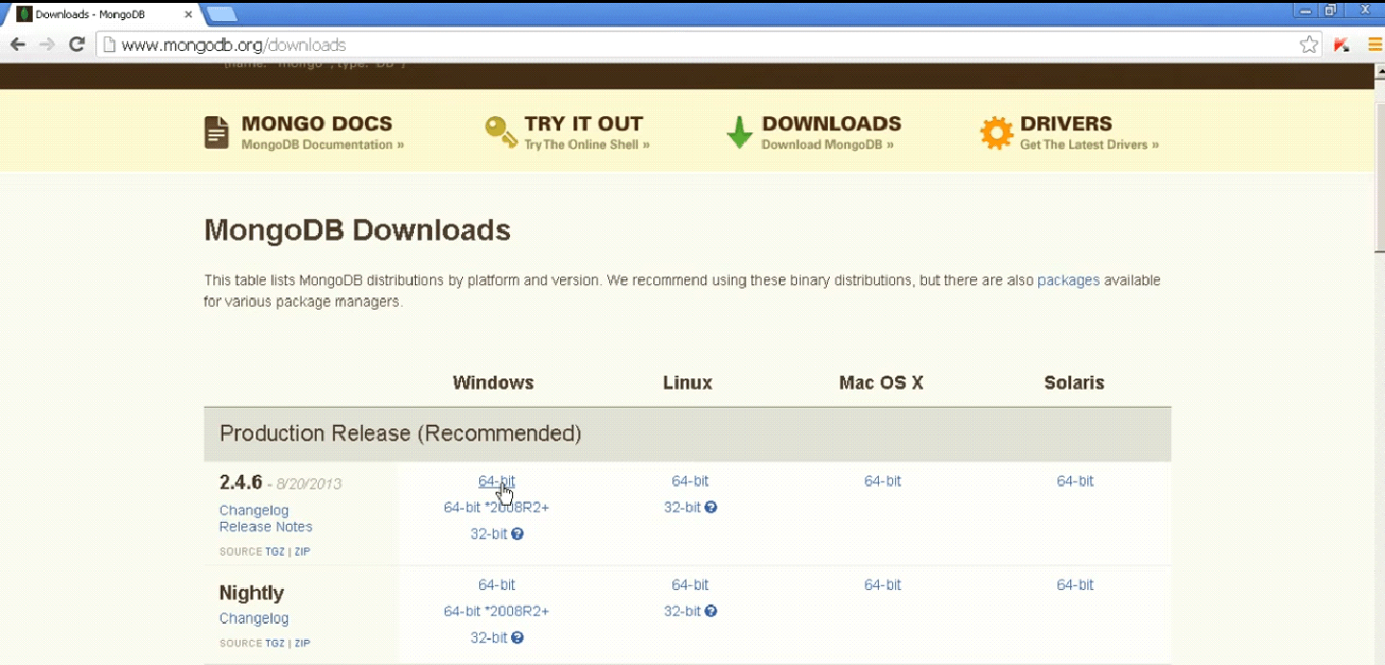Download 2.4.6 Solaris 64-bit
The image size is (1385, 665).
(1075, 481)
